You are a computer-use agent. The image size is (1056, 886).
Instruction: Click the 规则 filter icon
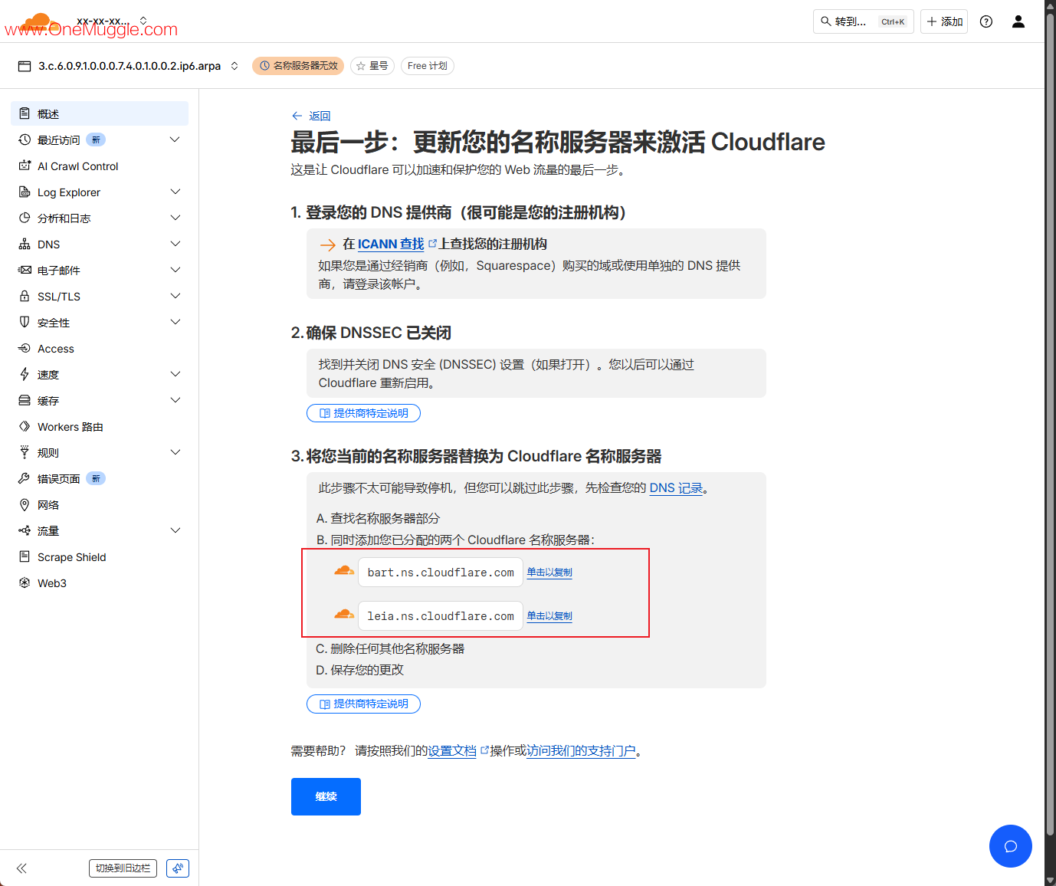point(25,452)
